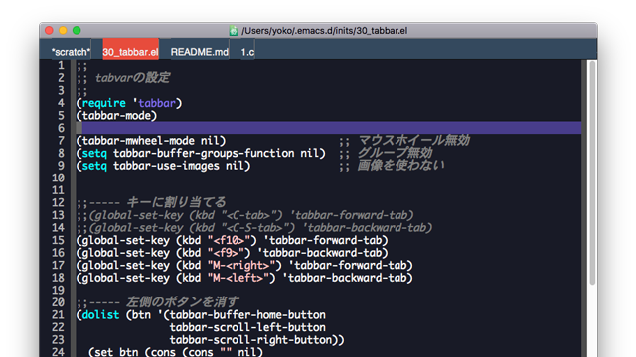
Task: Click the file proxy icon in title bar
Action: click(x=234, y=31)
